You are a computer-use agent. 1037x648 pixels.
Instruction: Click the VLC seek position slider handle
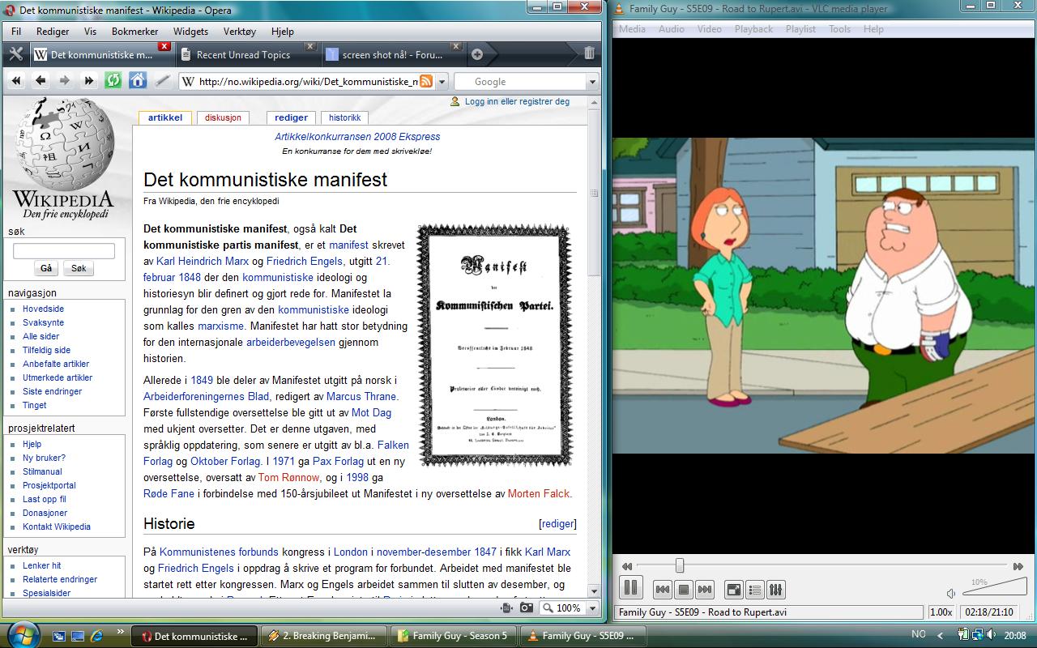pos(680,566)
